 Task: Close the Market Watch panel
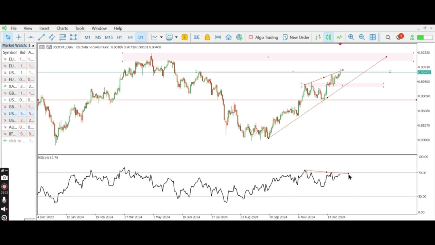(33, 46)
